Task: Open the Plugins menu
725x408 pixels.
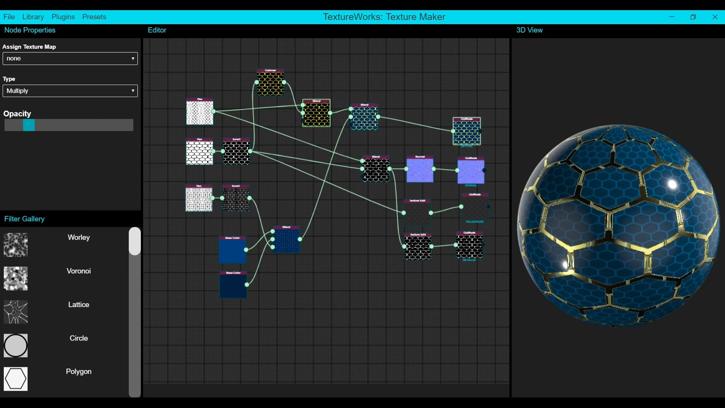Action: click(62, 17)
